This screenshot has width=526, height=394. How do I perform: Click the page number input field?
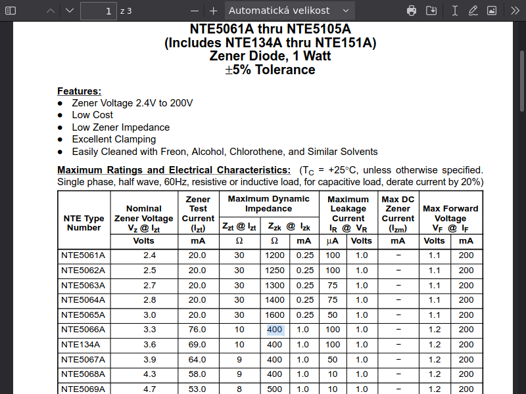pyautogui.click(x=98, y=11)
